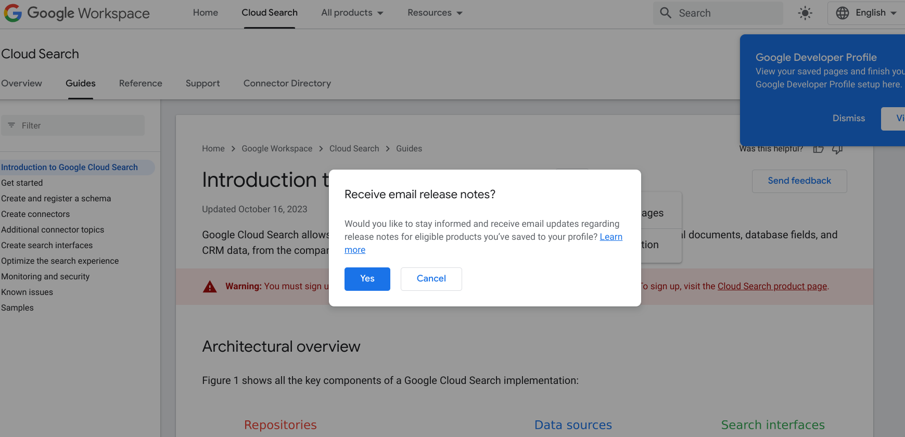Type in the sidebar Filter field
The width and height of the screenshot is (905, 437).
pos(78,125)
